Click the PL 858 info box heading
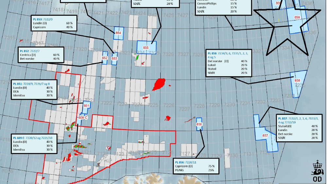 228,55
